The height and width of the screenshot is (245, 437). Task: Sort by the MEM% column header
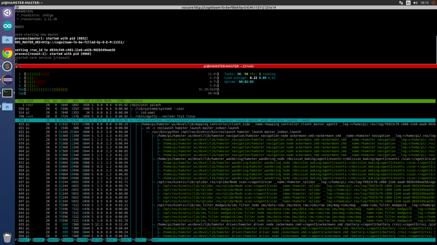click(108, 101)
